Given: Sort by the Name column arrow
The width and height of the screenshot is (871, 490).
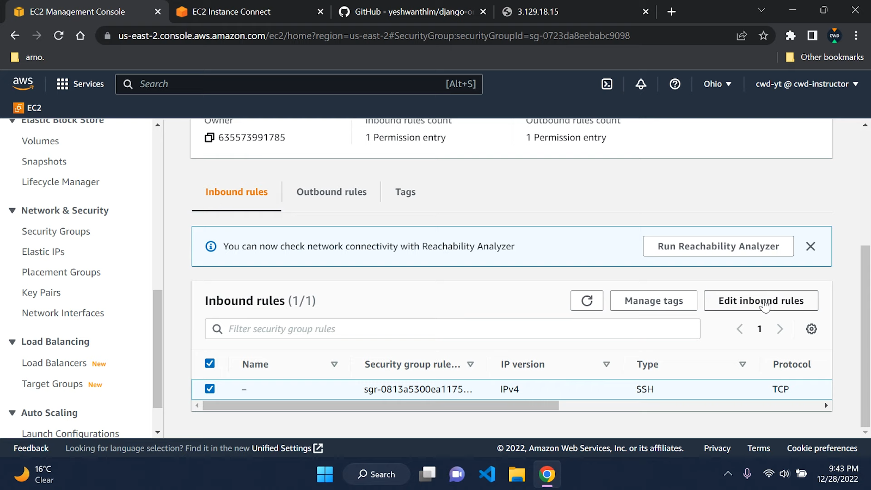Looking at the screenshot, I should pyautogui.click(x=334, y=364).
